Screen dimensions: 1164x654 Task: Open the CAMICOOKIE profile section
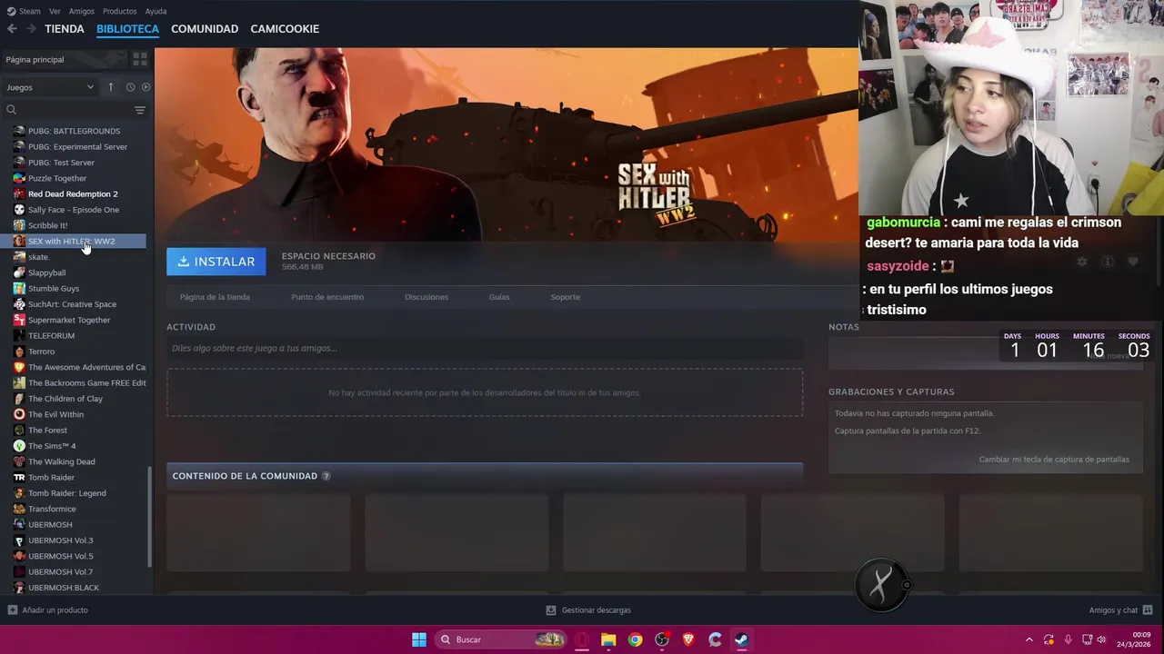(x=285, y=29)
